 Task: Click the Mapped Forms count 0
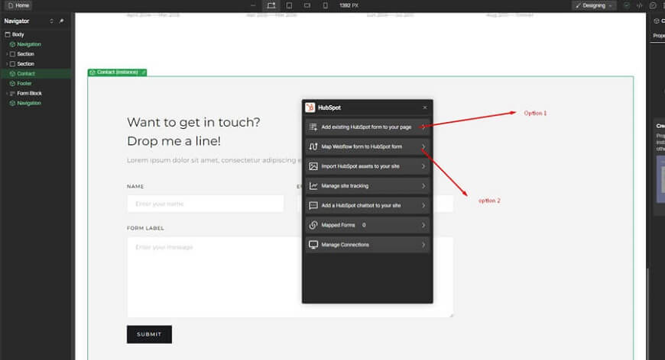[364, 225]
